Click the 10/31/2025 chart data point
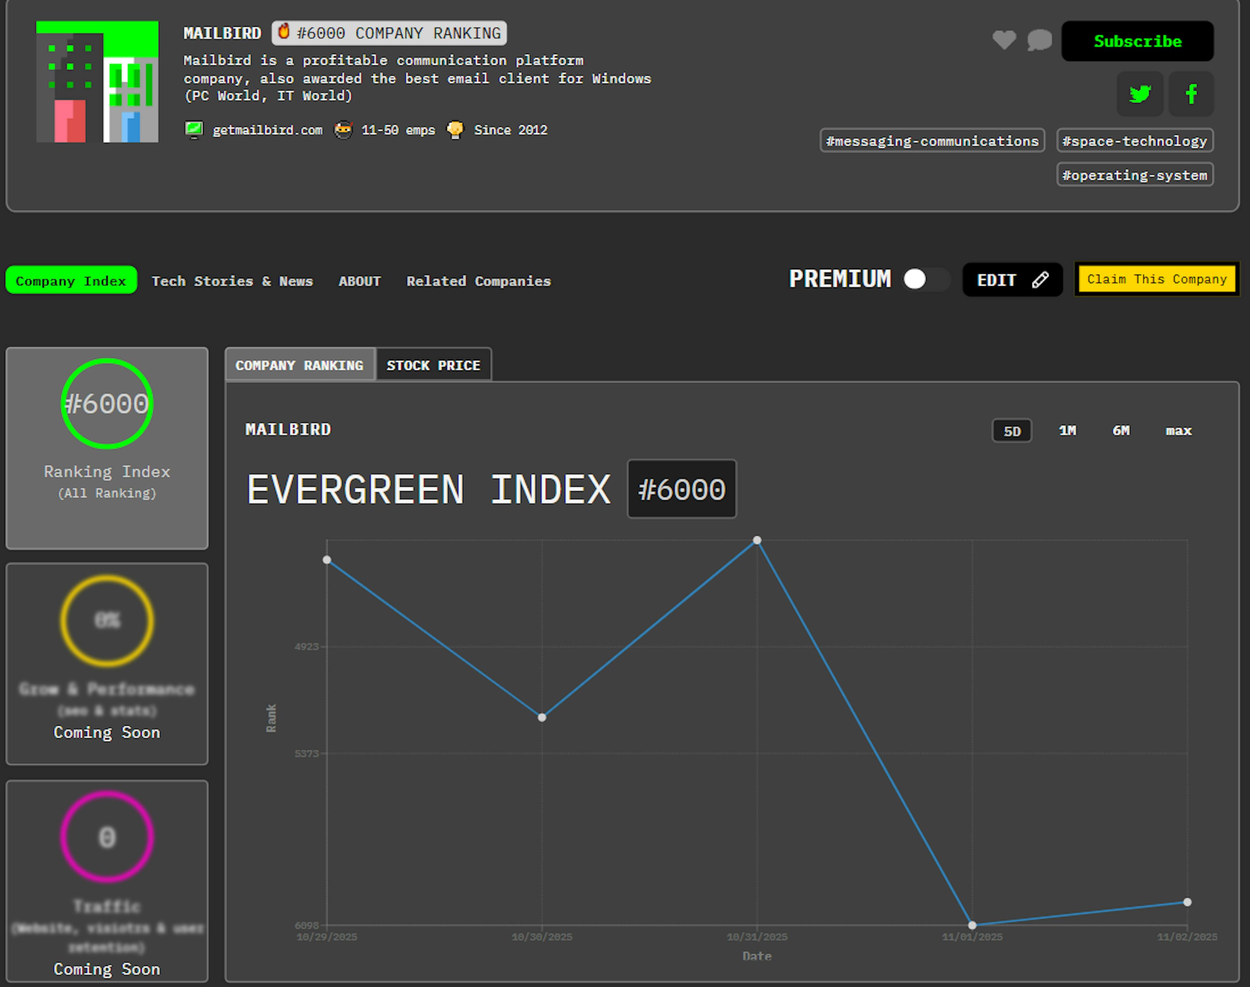This screenshot has width=1250, height=987. pos(757,540)
